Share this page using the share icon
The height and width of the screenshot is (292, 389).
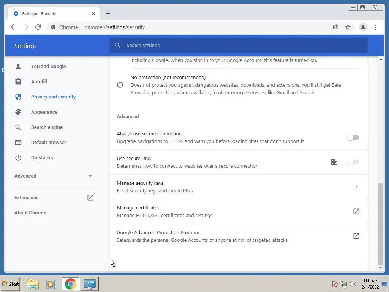pos(336,27)
